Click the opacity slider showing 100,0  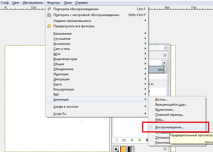pos(156,70)
